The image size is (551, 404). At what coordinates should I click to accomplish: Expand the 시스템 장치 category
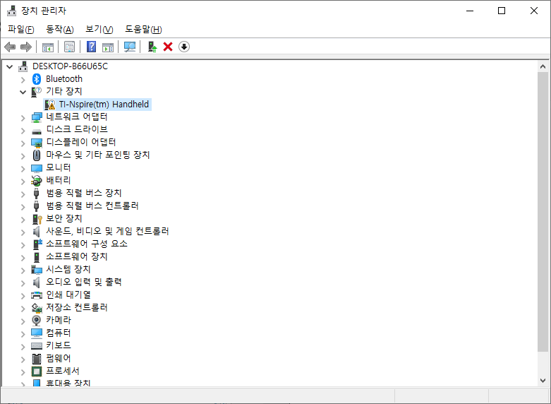23,271
